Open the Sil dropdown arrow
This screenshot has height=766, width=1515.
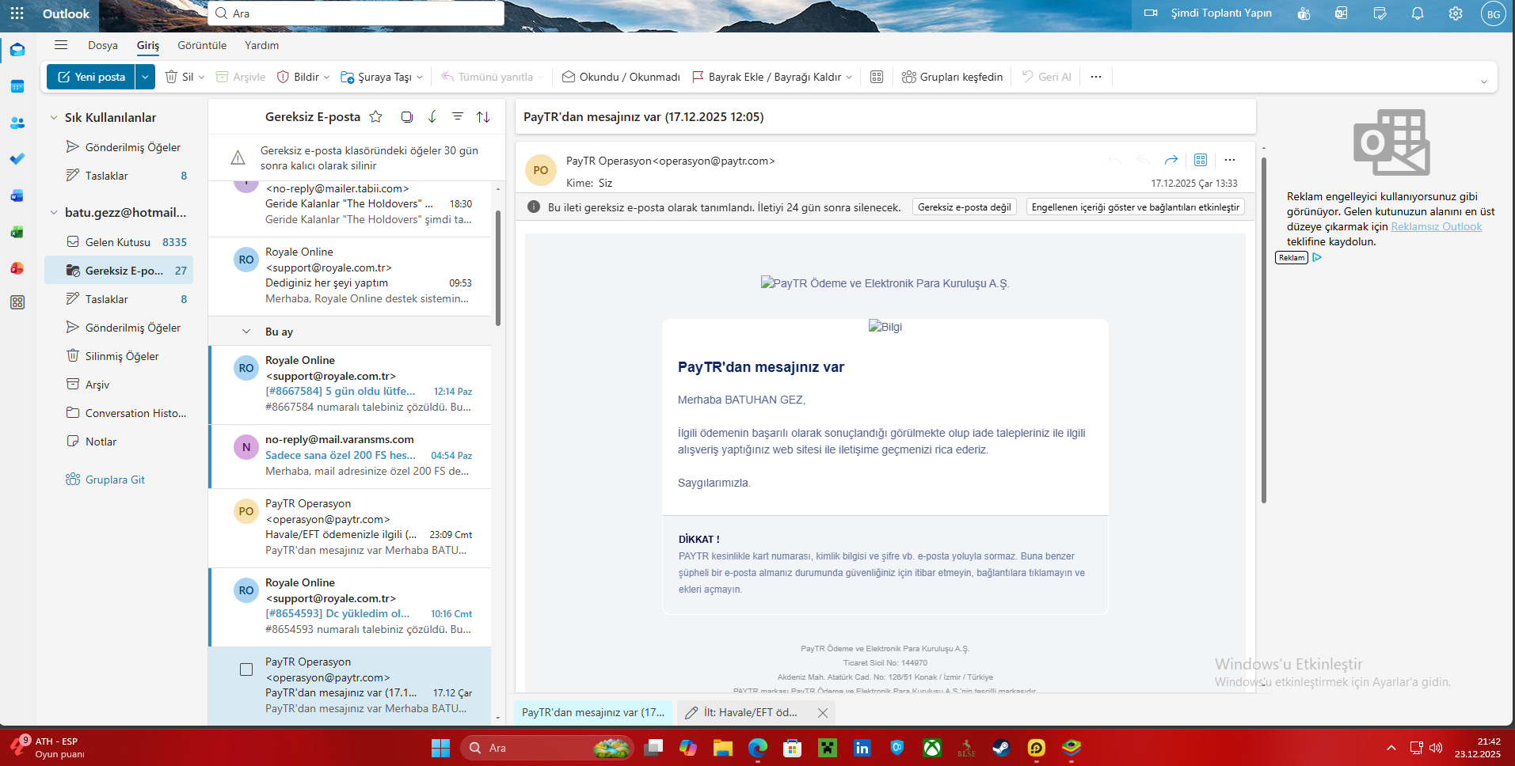201,78
